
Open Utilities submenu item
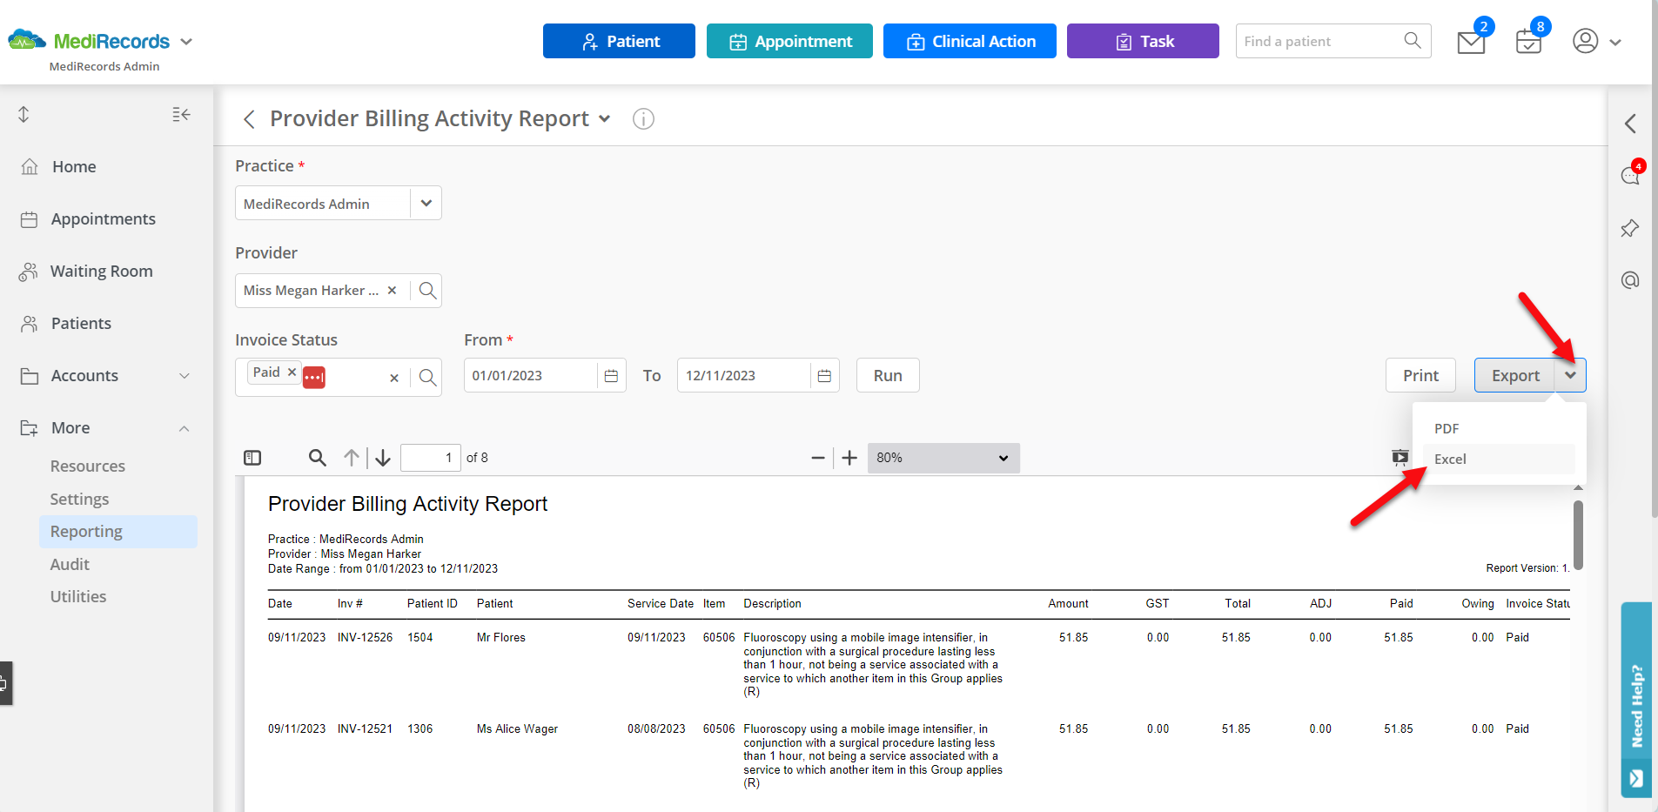point(78,596)
